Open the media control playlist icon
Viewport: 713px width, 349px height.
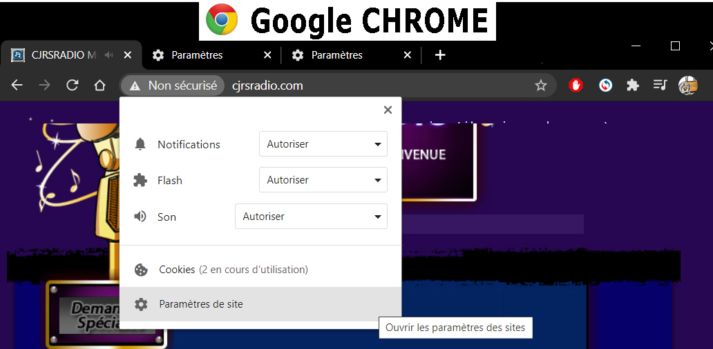660,85
